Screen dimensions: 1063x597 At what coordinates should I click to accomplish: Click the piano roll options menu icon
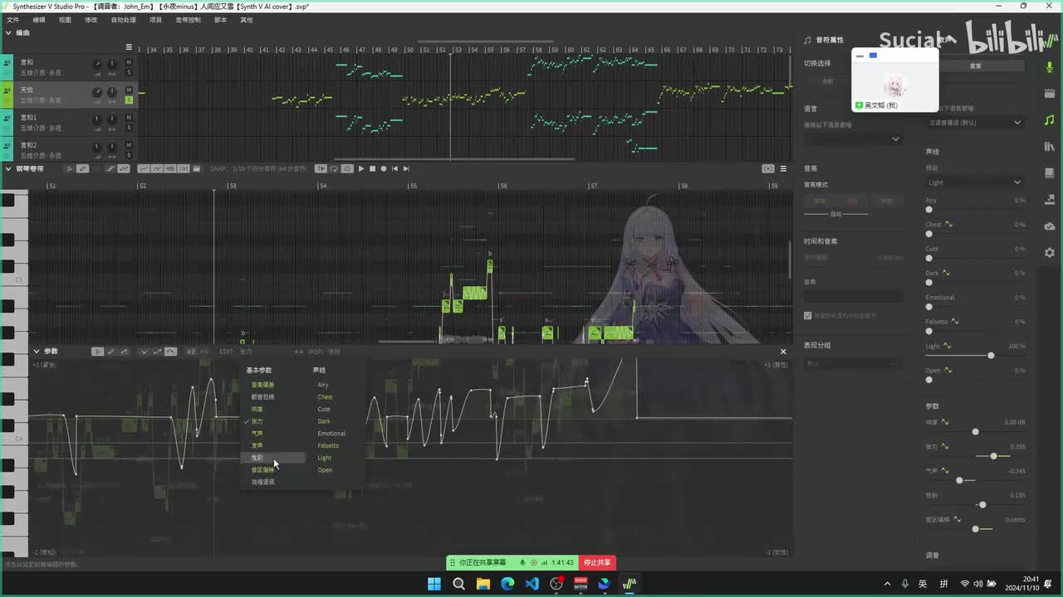(783, 168)
